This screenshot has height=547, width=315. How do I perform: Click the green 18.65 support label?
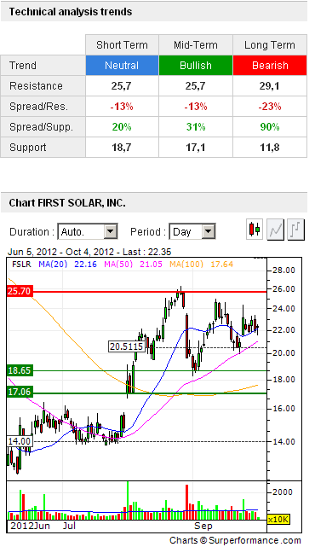point(20,370)
